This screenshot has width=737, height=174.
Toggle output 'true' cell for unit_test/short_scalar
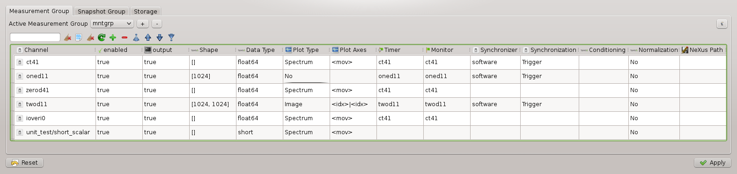(x=166, y=132)
